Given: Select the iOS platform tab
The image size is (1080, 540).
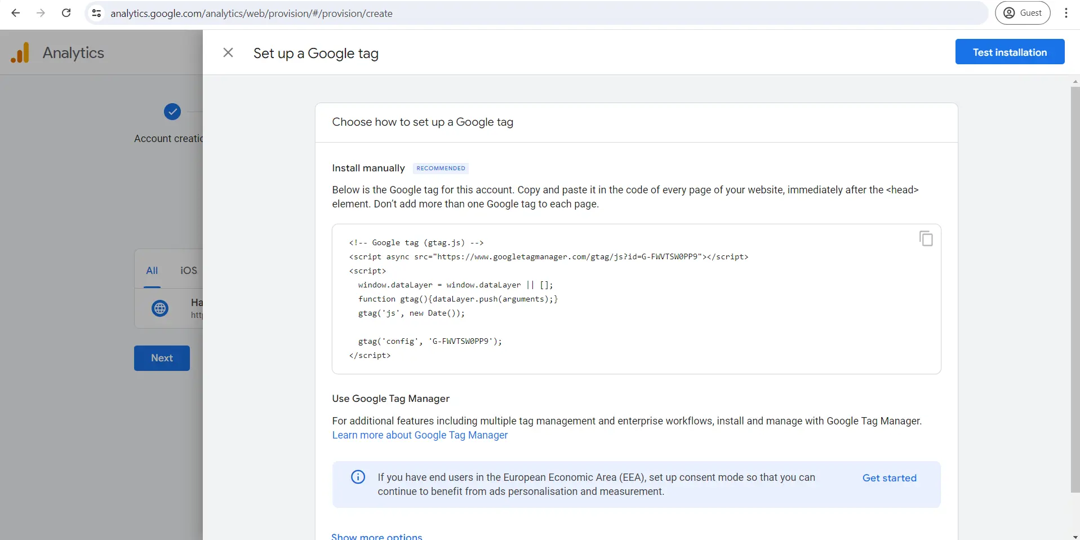Looking at the screenshot, I should point(189,271).
